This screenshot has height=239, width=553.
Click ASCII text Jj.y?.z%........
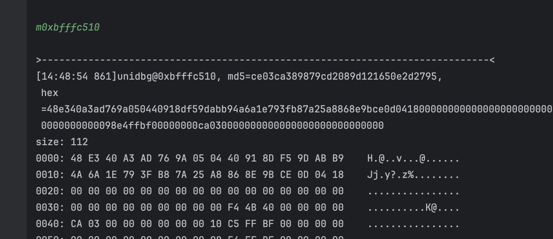point(413,175)
